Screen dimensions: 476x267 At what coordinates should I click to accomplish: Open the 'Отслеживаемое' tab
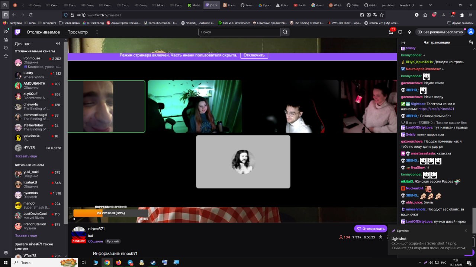(43, 32)
